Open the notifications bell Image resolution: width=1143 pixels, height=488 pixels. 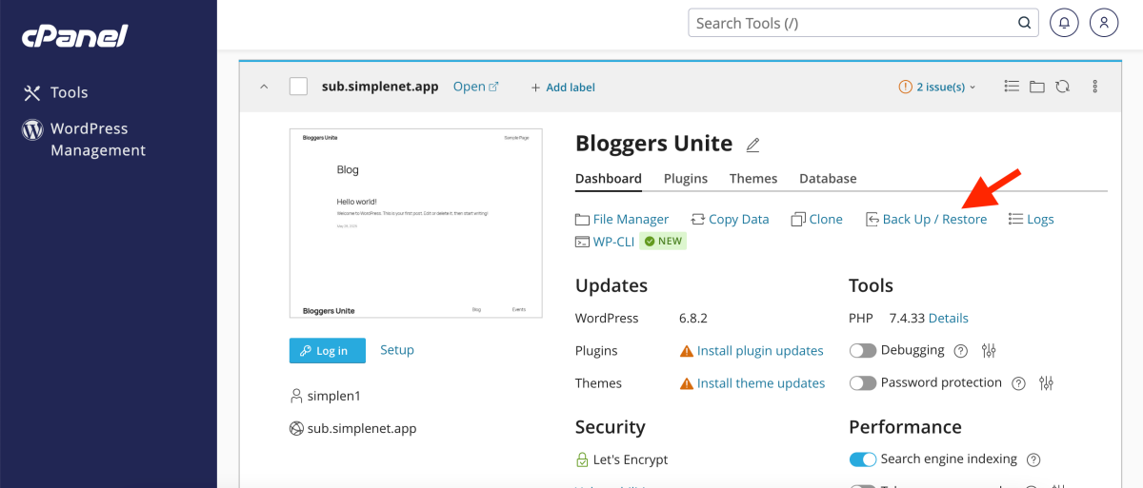[x=1065, y=23]
